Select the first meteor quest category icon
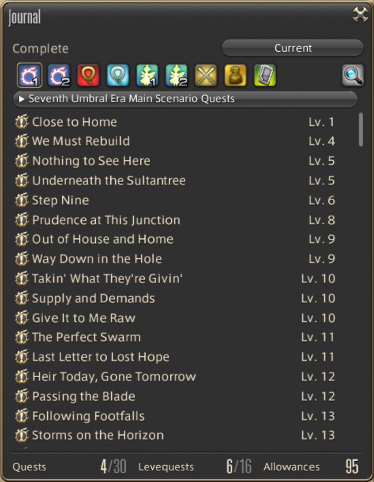The width and height of the screenshot is (374, 482). pyautogui.click(x=29, y=75)
